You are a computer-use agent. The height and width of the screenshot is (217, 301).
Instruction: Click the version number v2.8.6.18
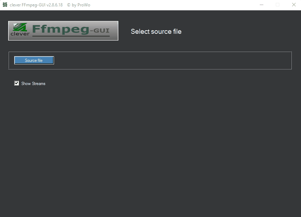[54, 5]
